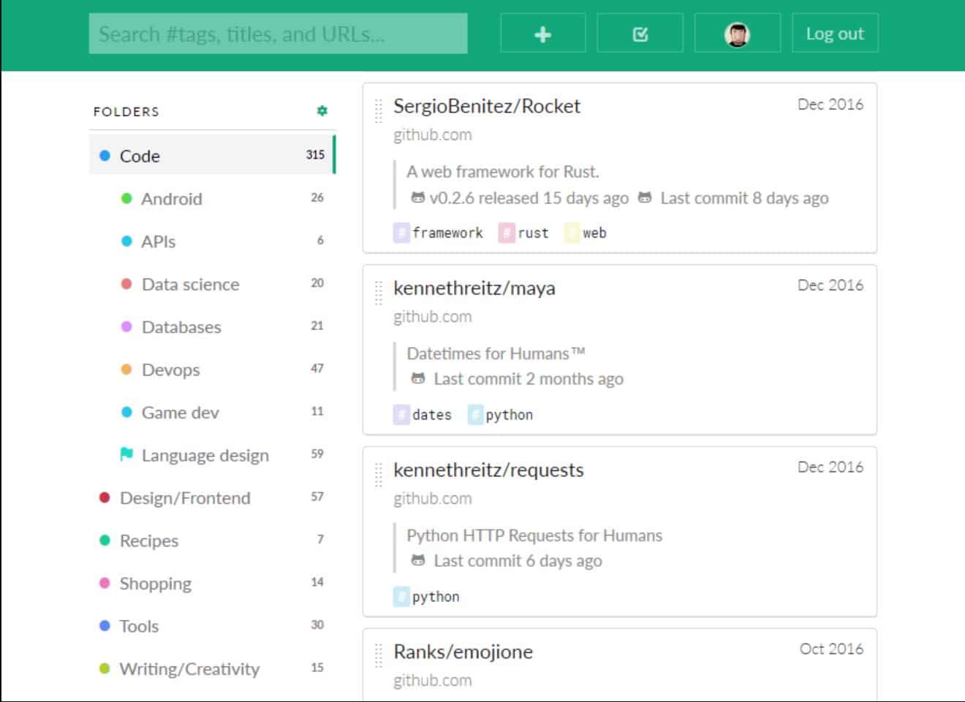965x702 pixels.
Task: Grab the drag handle on SergioBenitez/Rocket card
Action: [379, 111]
